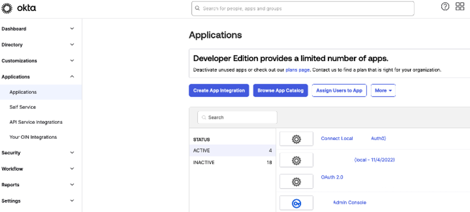Open the More dropdown button

coord(383,90)
